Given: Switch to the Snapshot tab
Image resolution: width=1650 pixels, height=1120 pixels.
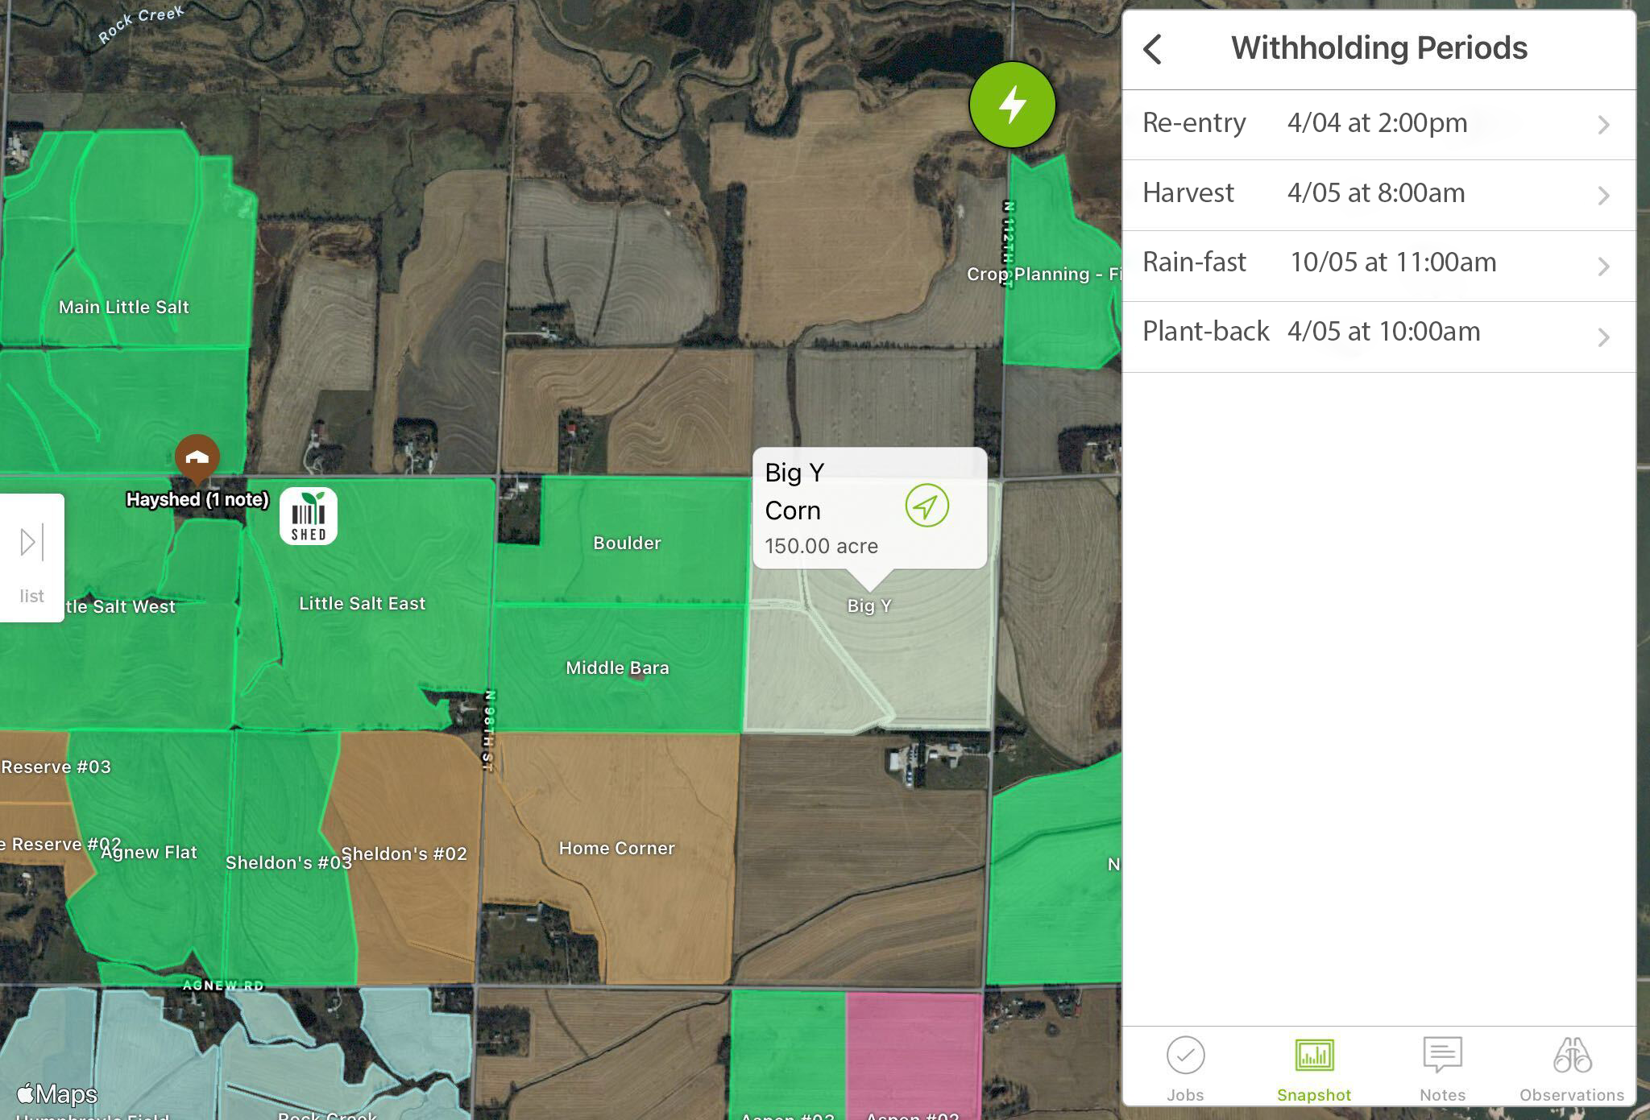Looking at the screenshot, I should 1314,1070.
